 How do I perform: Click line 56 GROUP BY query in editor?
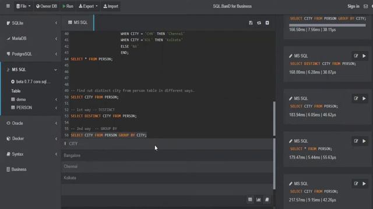click(x=109, y=135)
